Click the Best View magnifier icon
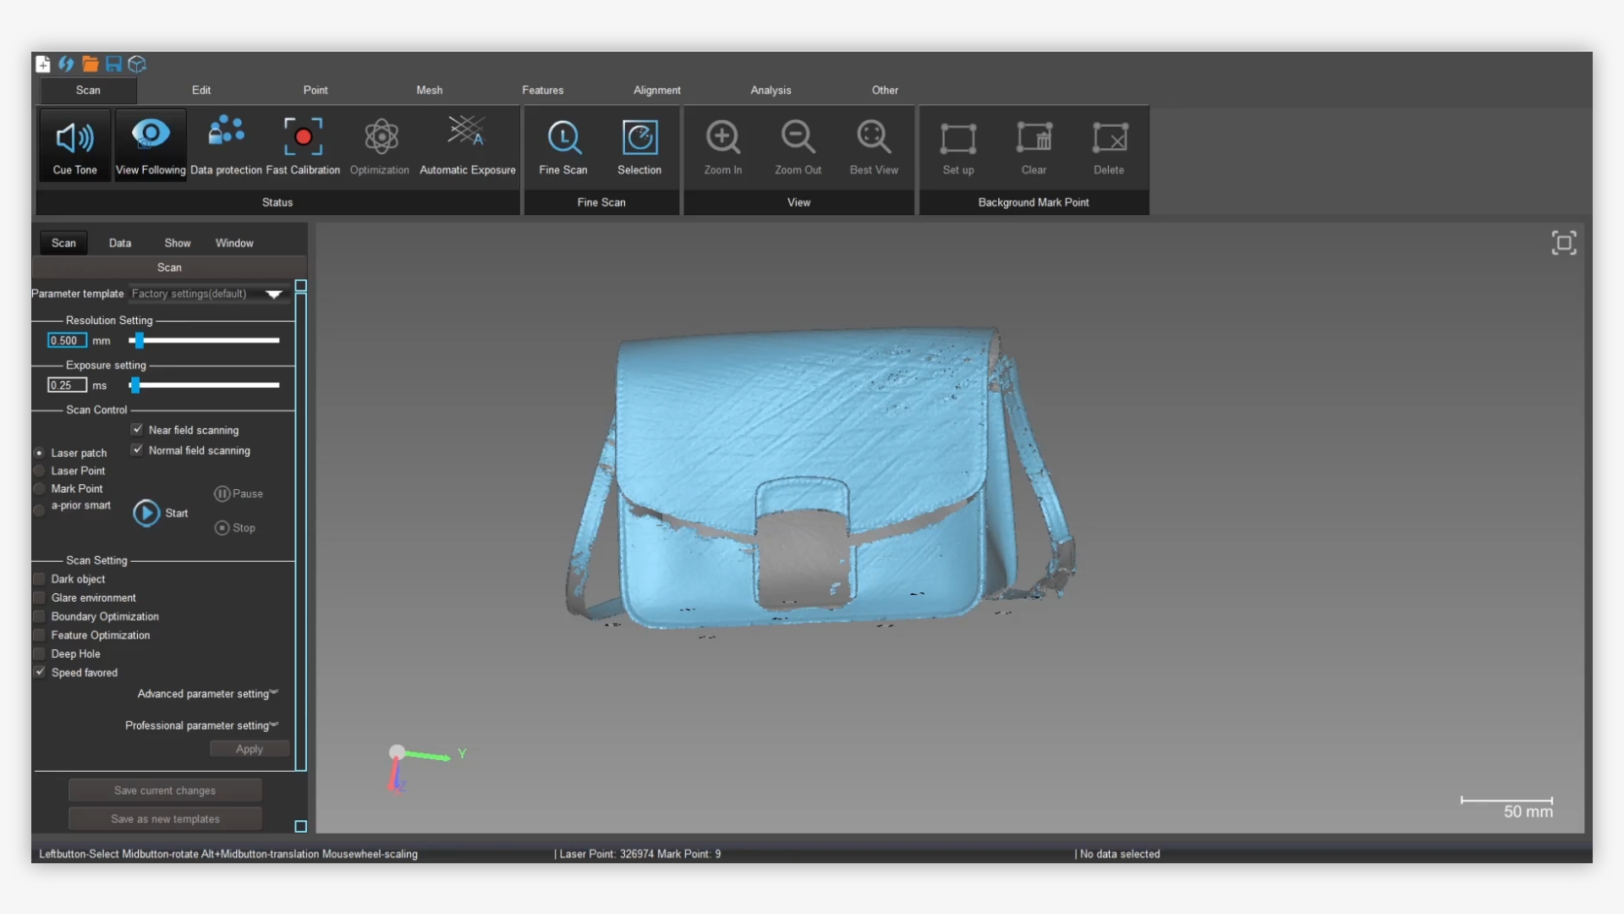The image size is (1624, 914). tap(874, 137)
